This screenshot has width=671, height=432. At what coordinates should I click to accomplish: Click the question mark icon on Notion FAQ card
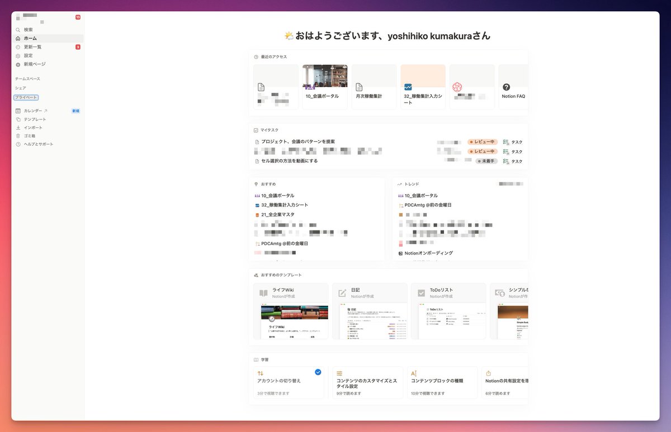click(506, 87)
